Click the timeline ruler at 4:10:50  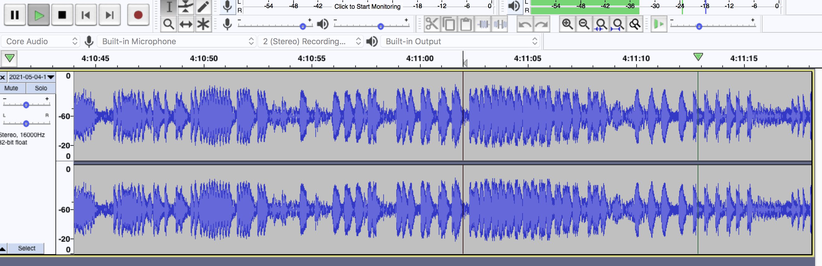pyautogui.click(x=204, y=59)
